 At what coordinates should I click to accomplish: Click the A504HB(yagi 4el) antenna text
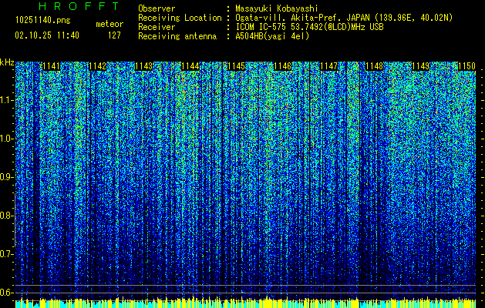tap(272, 36)
